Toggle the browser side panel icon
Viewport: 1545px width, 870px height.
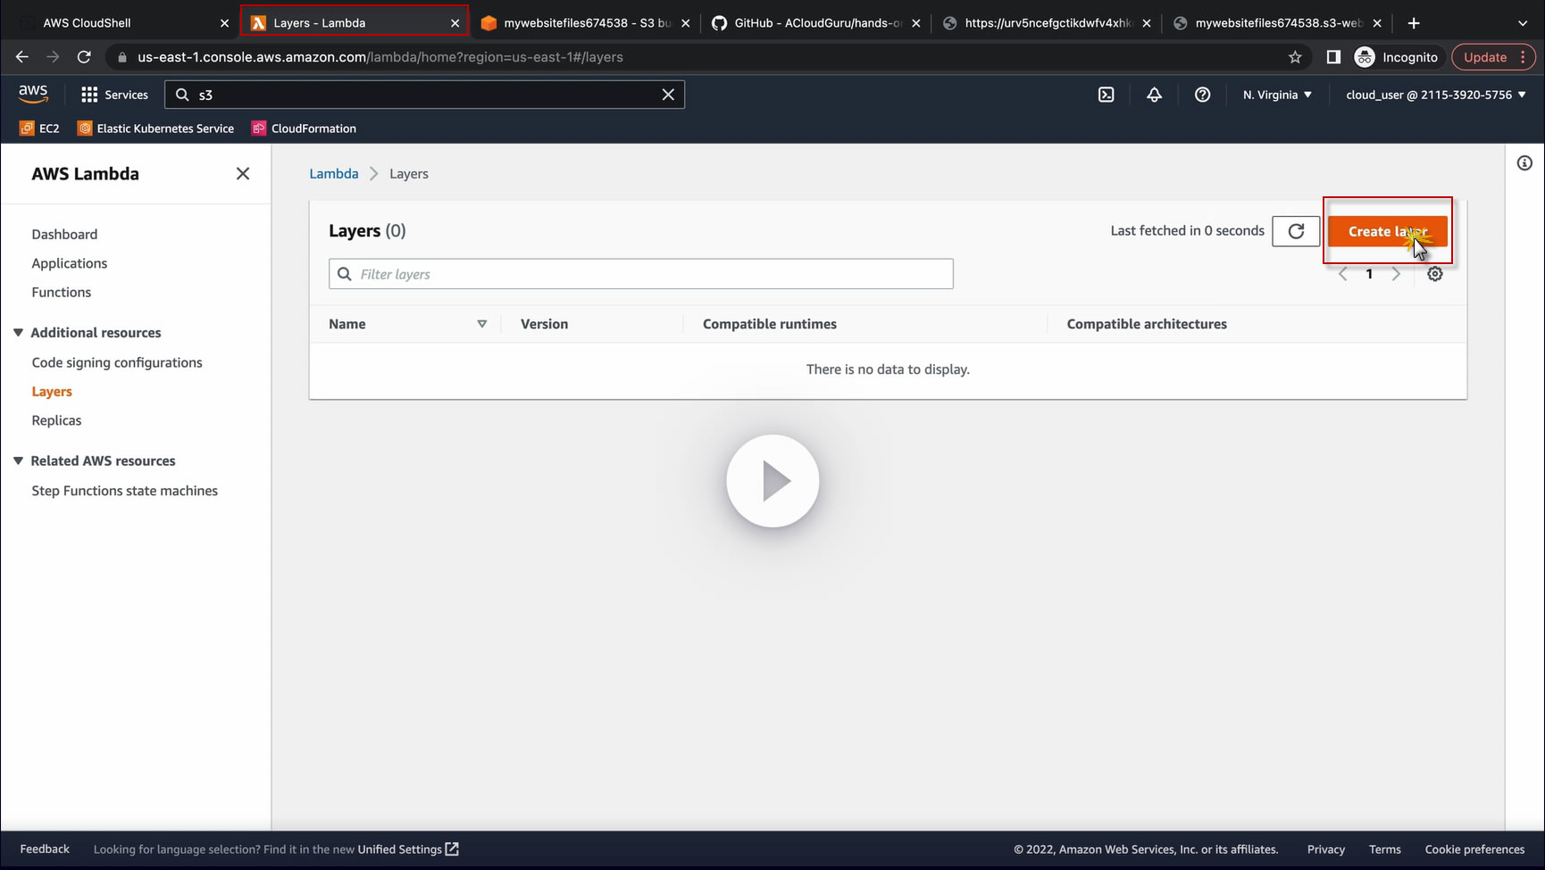pyautogui.click(x=1333, y=57)
